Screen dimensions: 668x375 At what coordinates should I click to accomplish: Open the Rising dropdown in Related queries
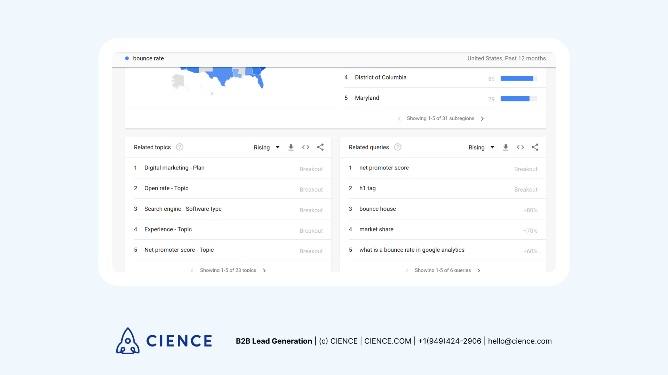(481, 147)
